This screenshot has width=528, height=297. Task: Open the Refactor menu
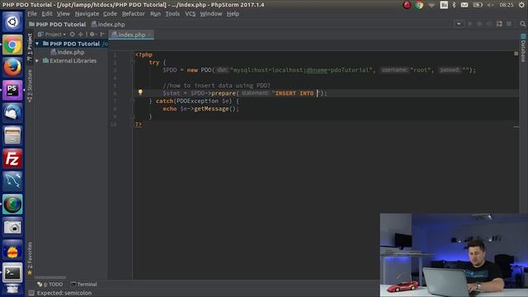(134, 14)
